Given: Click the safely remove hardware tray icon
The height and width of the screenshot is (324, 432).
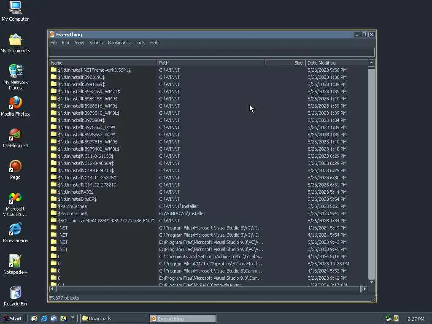Looking at the screenshot, I should click(x=389, y=318).
